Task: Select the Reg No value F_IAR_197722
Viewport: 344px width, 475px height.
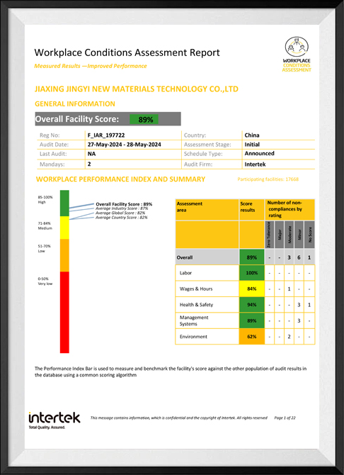Action: coord(106,135)
